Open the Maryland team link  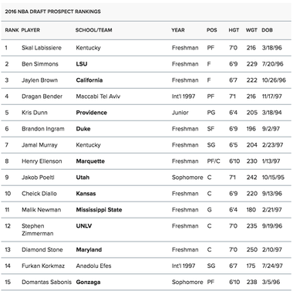tap(89, 250)
